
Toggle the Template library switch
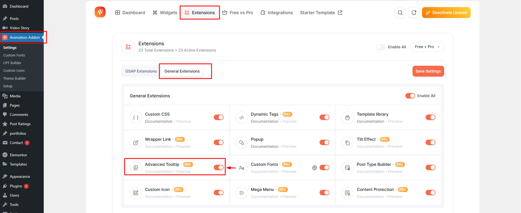click(431, 117)
